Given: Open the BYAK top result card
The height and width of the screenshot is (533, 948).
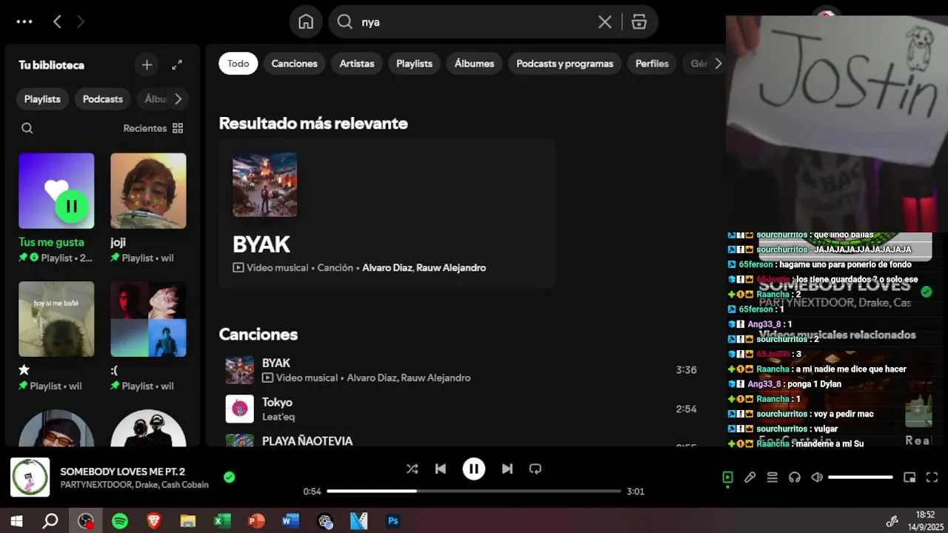Looking at the screenshot, I should click(387, 213).
